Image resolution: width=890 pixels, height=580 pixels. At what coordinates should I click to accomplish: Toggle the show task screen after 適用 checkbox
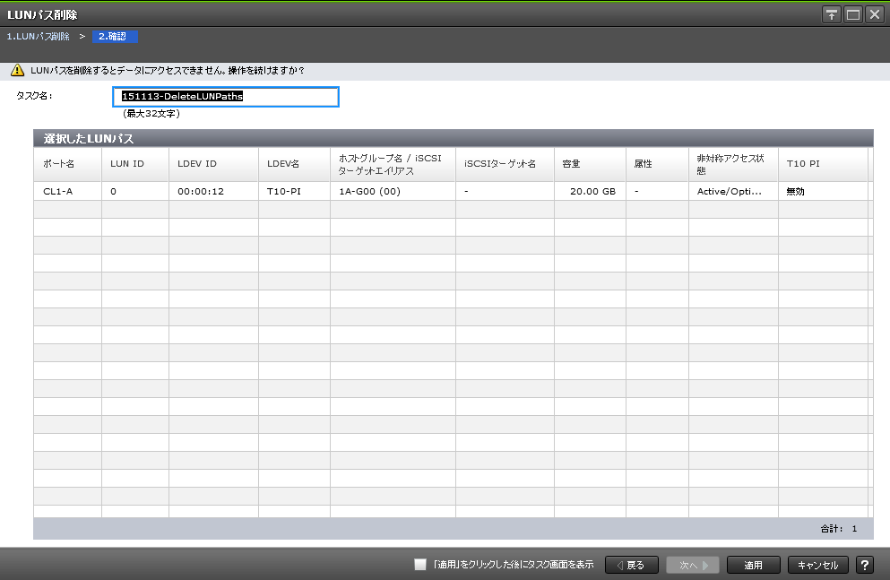(x=419, y=565)
